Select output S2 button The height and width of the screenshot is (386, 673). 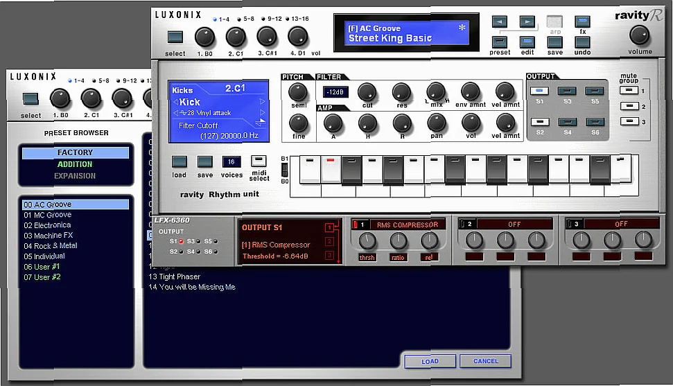tap(539, 122)
